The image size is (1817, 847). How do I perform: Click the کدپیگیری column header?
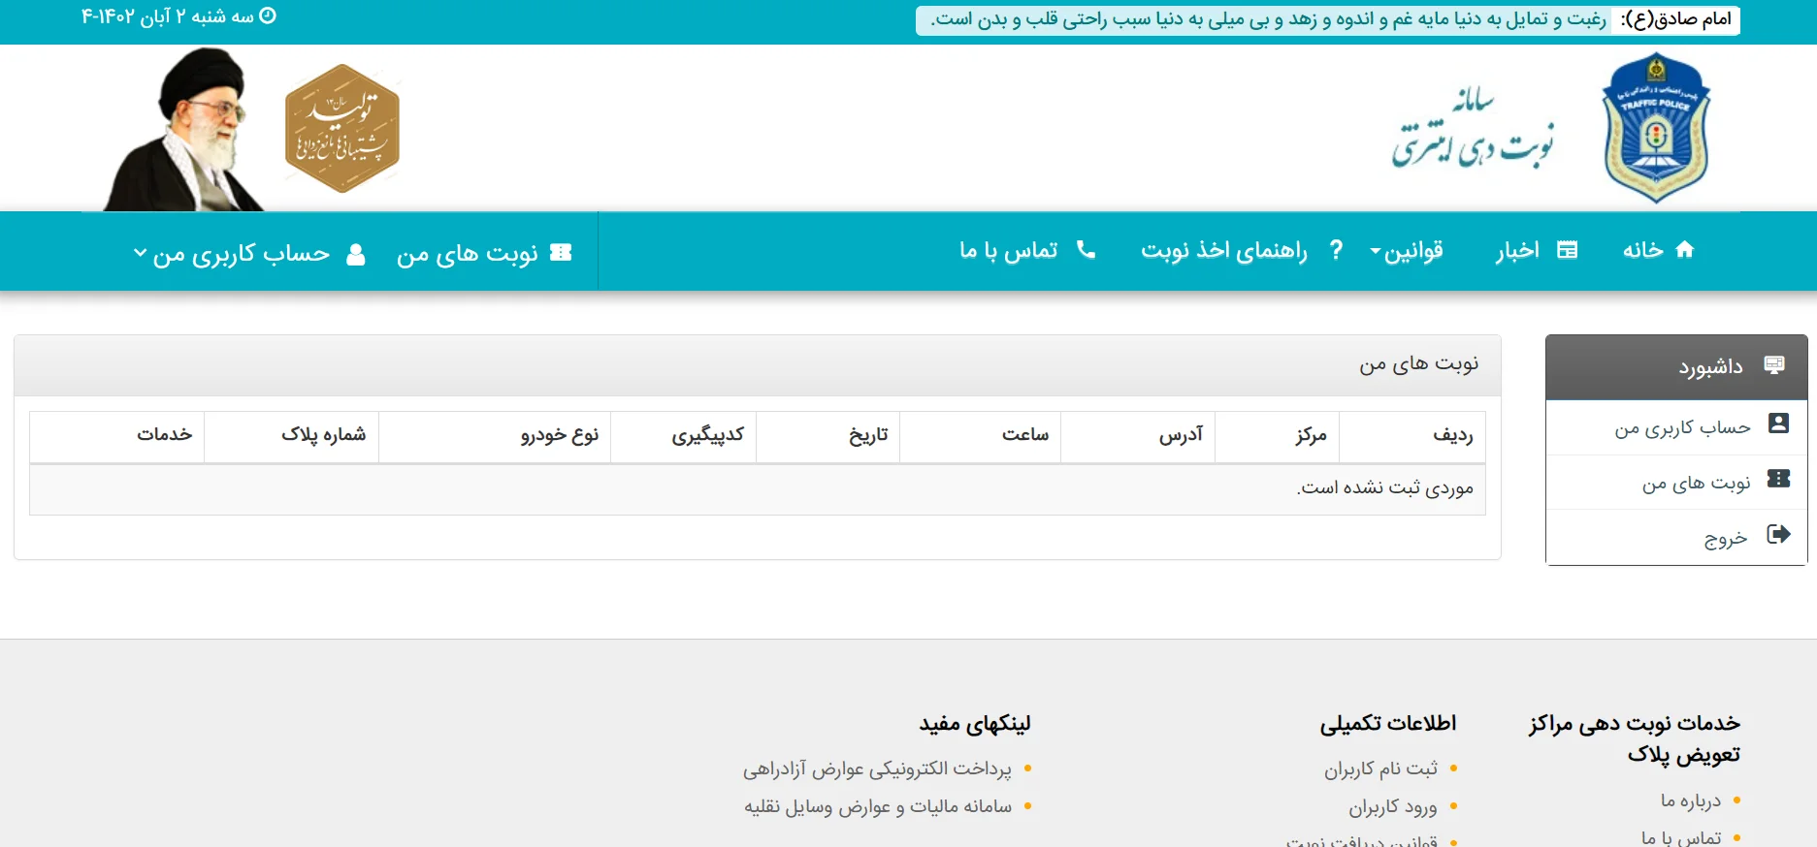684,436
